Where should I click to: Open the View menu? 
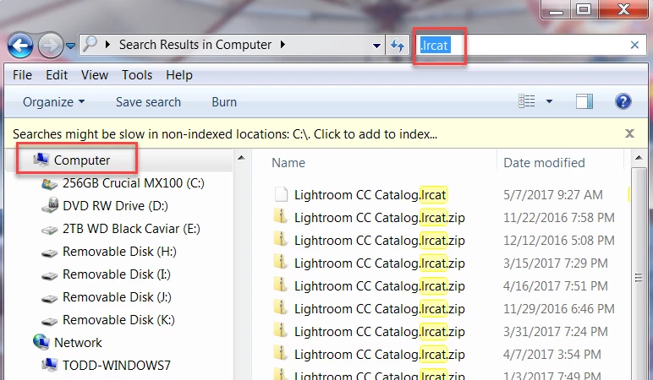95,75
